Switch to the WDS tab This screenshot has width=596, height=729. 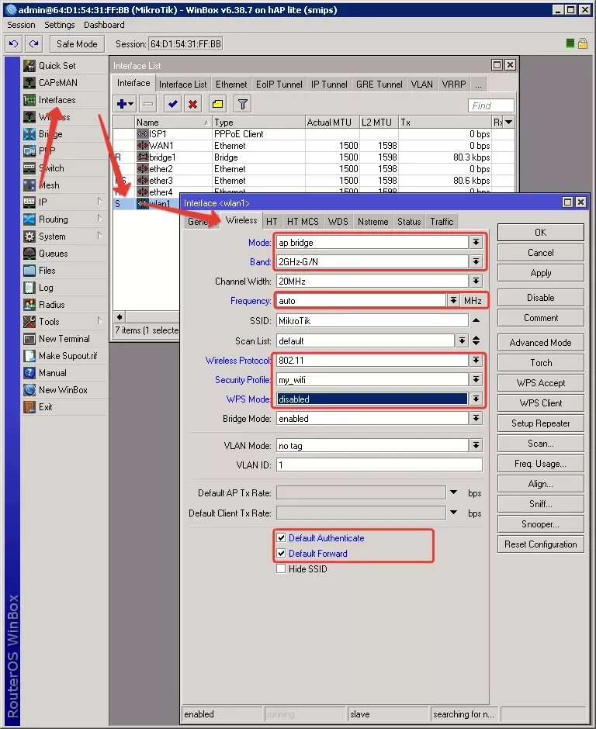point(338,222)
